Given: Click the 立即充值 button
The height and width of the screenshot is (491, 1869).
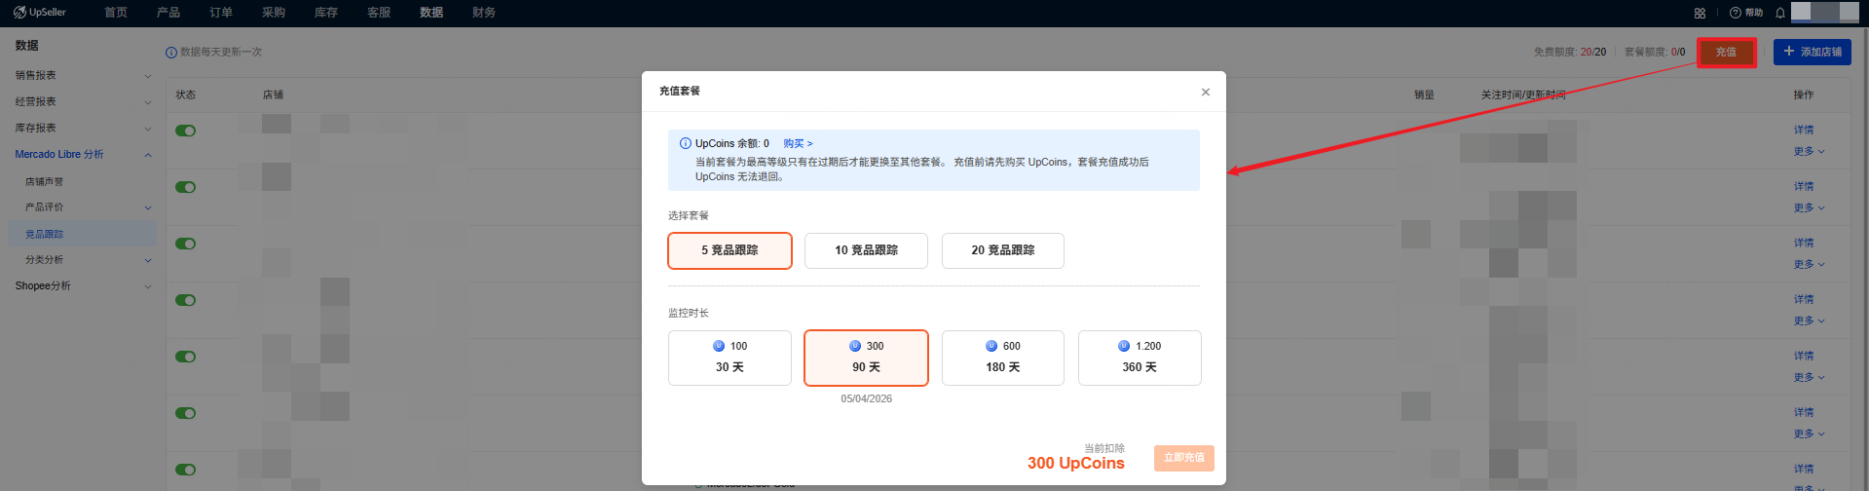Looking at the screenshot, I should pos(1183,458).
